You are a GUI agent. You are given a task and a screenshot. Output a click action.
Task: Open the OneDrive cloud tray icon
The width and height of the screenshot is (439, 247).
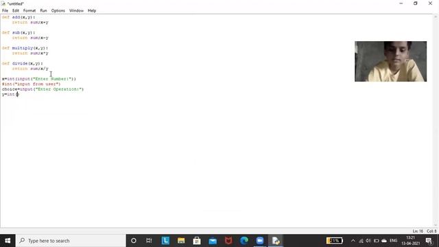pyautogui.click(x=384, y=241)
